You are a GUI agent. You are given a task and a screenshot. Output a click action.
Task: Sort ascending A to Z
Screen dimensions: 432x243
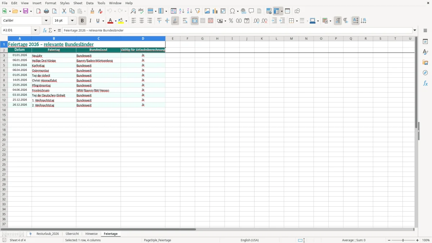(x=182, y=11)
